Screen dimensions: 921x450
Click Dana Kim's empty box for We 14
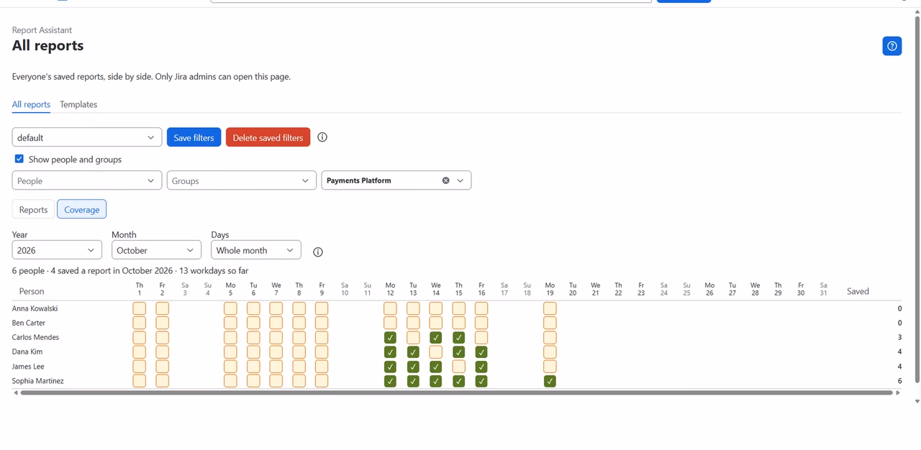(x=436, y=352)
